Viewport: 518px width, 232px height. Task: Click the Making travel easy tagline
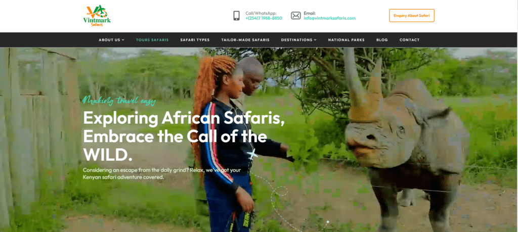point(119,101)
